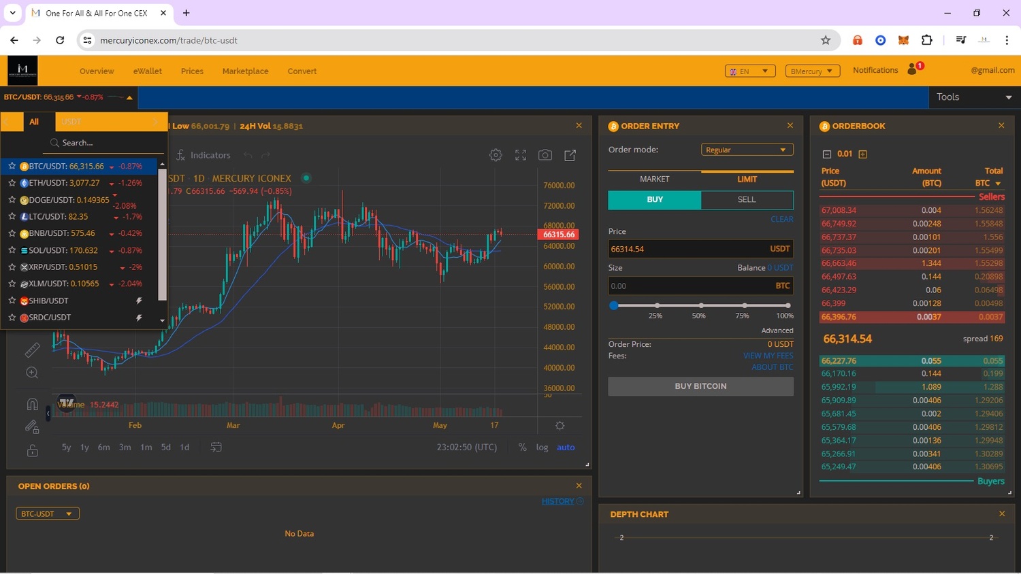Open ABOUT BTC link

click(773, 367)
